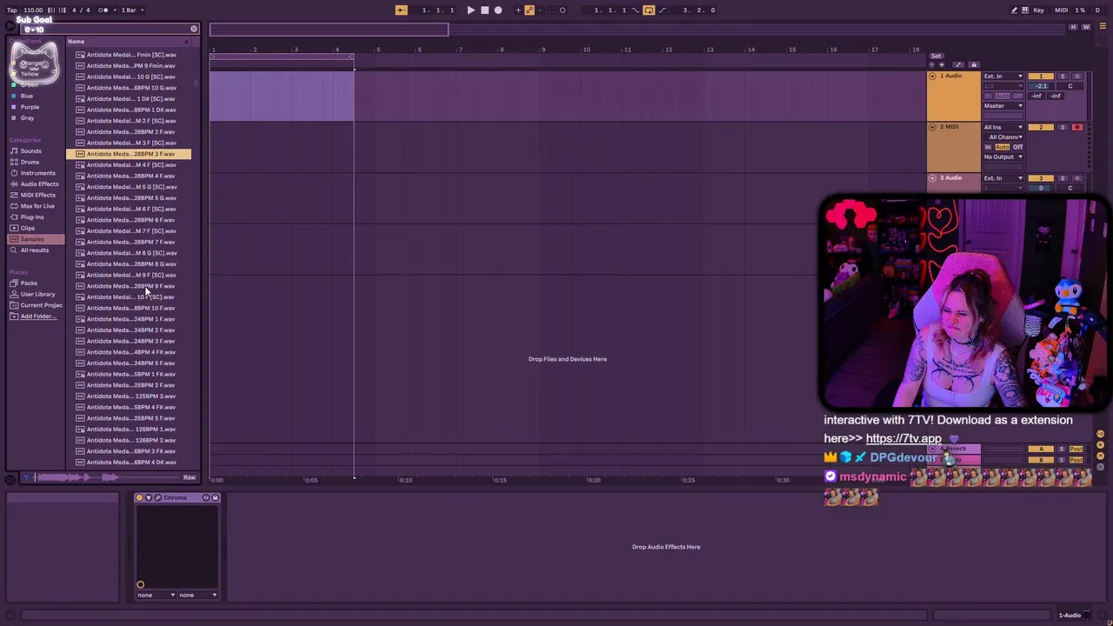
Task: Open Audio Effects category
Action: 39,184
